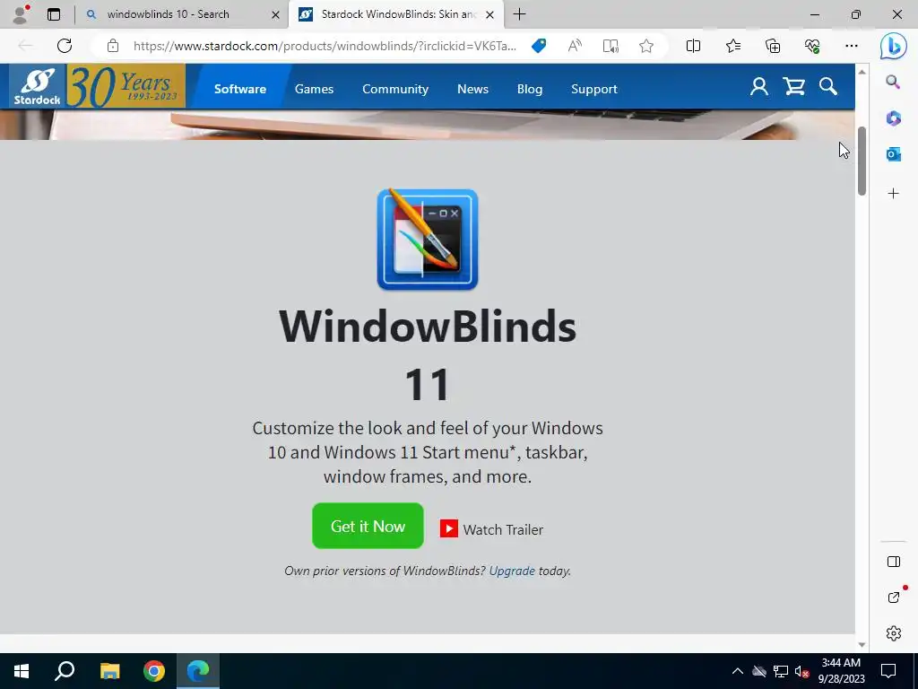
Task: Open Bing Chat sidebar button
Action: click(x=894, y=46)
